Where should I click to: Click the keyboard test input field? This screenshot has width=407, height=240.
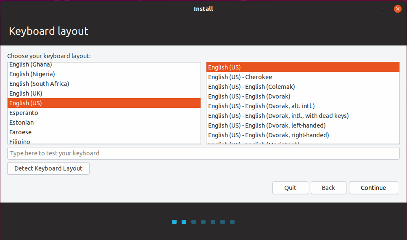(x=203, y=153)
